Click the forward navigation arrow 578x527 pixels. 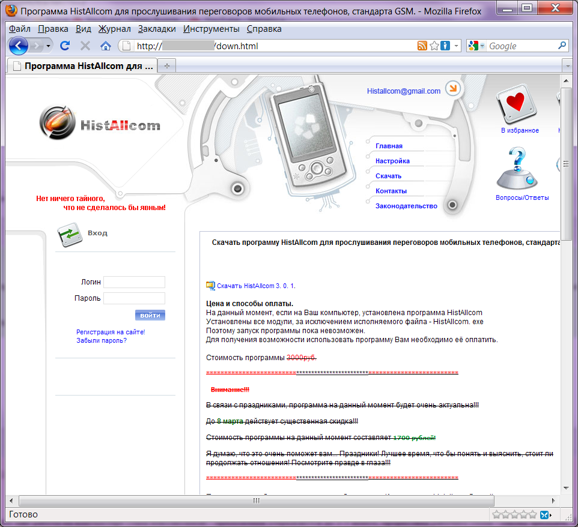pyautogui.click(x=37, y=46)
